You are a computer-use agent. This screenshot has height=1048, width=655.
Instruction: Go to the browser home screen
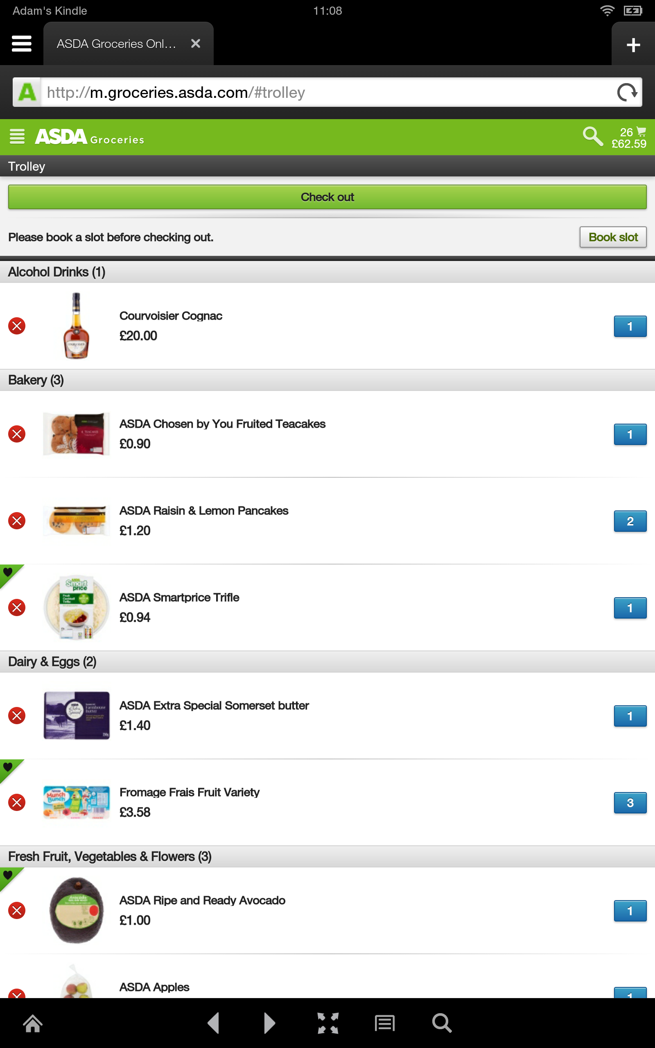coord(33,1023)
